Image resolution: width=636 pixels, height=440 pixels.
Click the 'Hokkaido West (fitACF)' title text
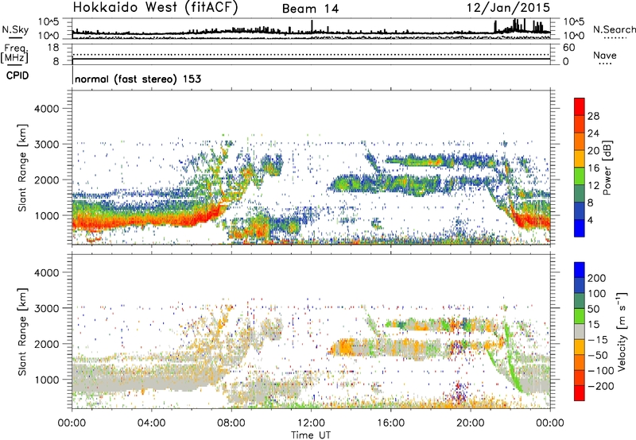(155, 8)
